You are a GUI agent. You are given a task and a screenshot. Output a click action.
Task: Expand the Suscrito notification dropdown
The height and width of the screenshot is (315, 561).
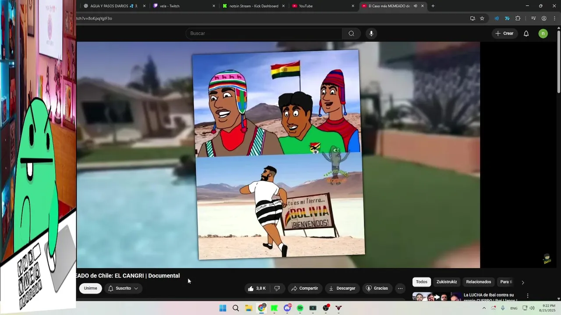(123, 288)
